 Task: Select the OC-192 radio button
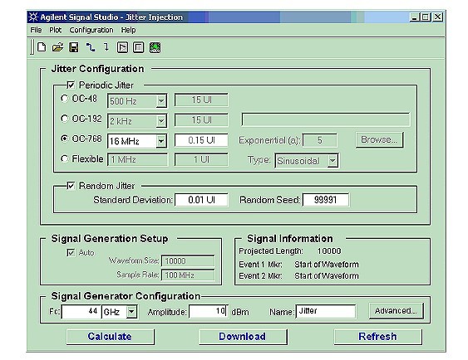point(64,119)
